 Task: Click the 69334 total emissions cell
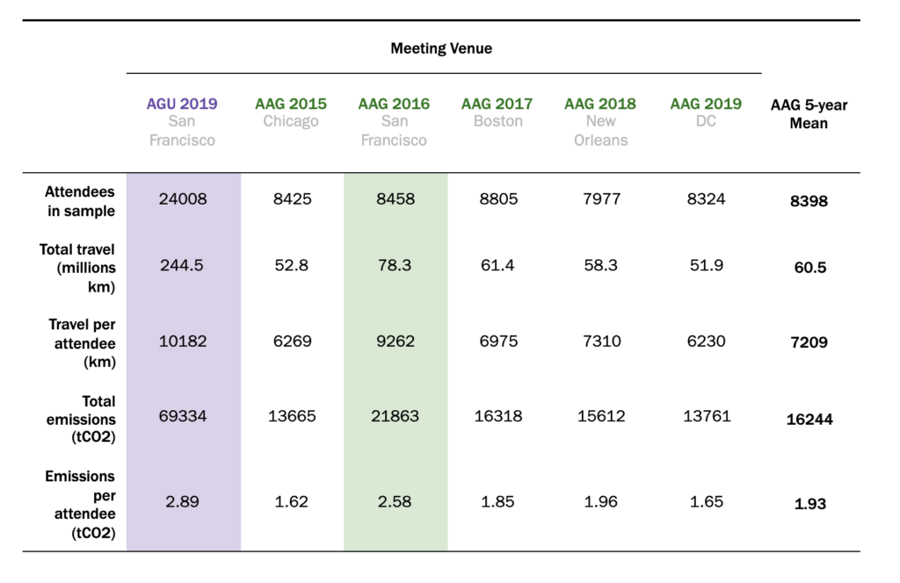[x=183, y=416]
